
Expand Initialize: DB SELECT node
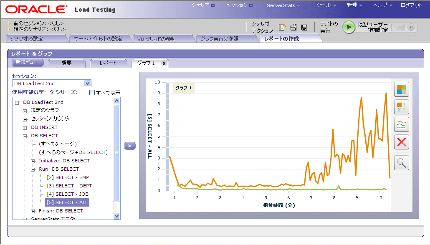(33, 161)
